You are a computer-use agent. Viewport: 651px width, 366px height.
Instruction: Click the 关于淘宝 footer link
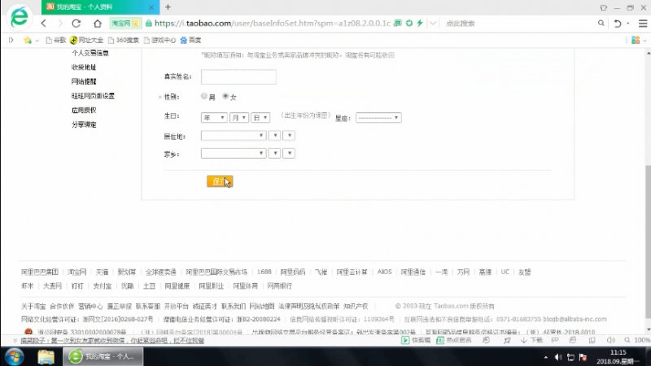(x=33, y=307)
